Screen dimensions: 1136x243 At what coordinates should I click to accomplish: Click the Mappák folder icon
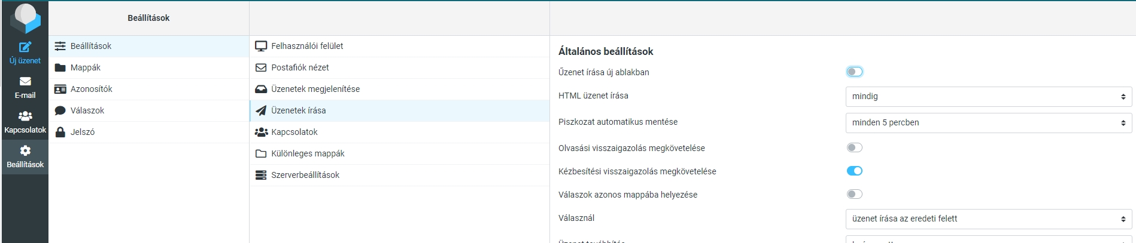pos(60,67)
